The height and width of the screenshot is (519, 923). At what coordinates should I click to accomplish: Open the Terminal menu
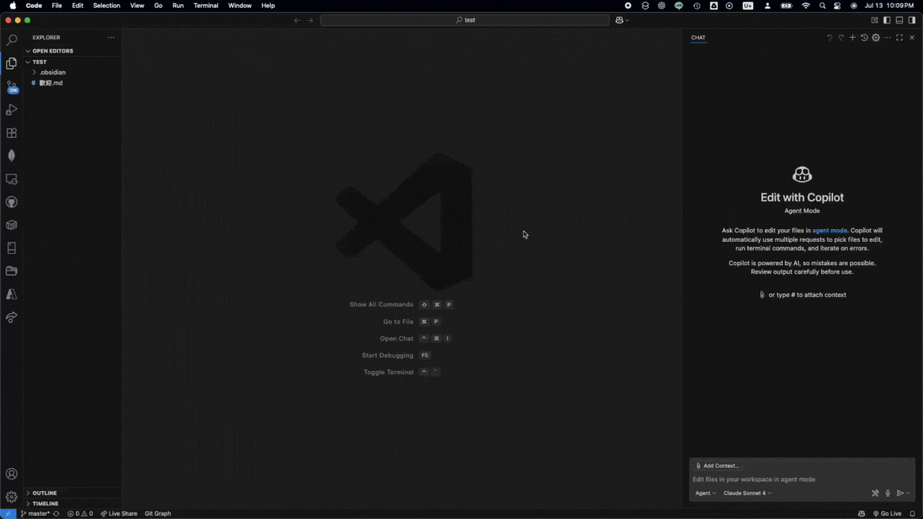206,6
